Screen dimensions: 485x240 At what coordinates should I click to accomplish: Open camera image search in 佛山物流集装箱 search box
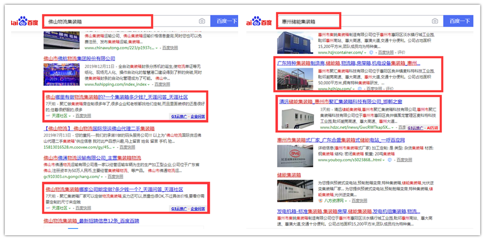click(202, 21)
